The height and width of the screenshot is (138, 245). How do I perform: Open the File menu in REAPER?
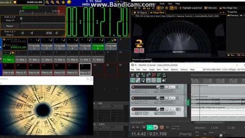tap(132, 70)
